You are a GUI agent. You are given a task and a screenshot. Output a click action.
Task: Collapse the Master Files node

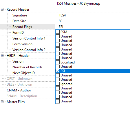pos(2,102)
